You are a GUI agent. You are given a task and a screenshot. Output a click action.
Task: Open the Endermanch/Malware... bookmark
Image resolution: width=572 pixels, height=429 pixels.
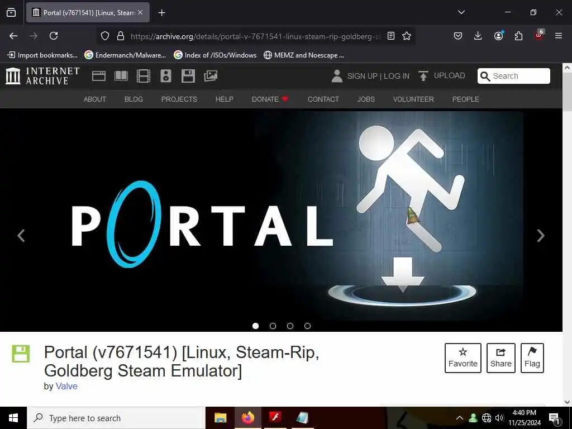pyautogui.click(x=125, y=55)
